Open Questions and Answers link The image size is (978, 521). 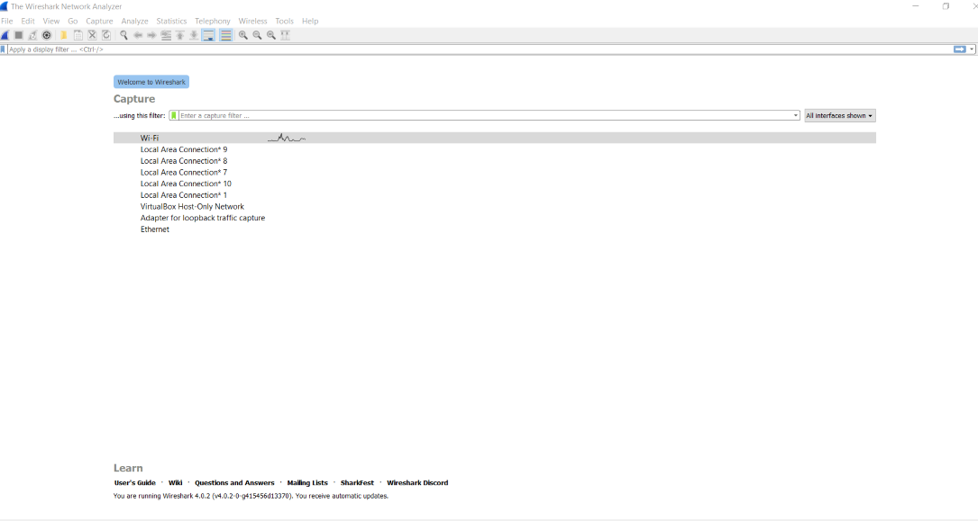tap(234, 483)
